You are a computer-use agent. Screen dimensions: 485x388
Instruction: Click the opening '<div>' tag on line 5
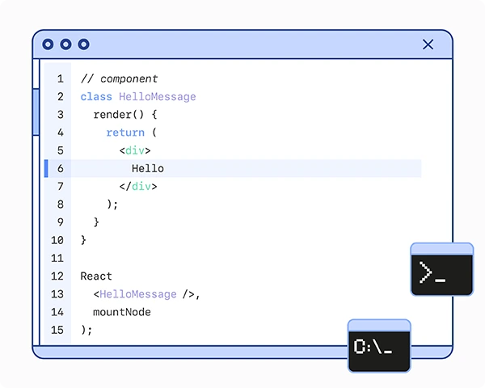tap(135, 150)
